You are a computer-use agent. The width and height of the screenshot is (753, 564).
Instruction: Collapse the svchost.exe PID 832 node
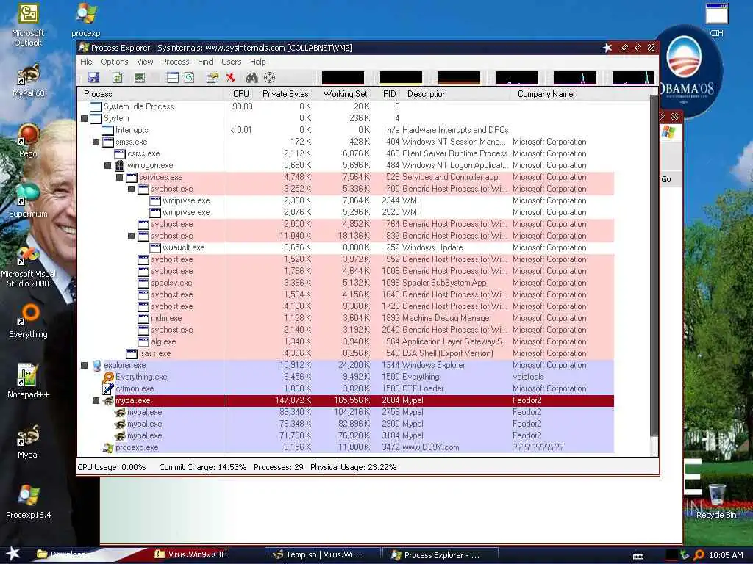coord(131,236)
